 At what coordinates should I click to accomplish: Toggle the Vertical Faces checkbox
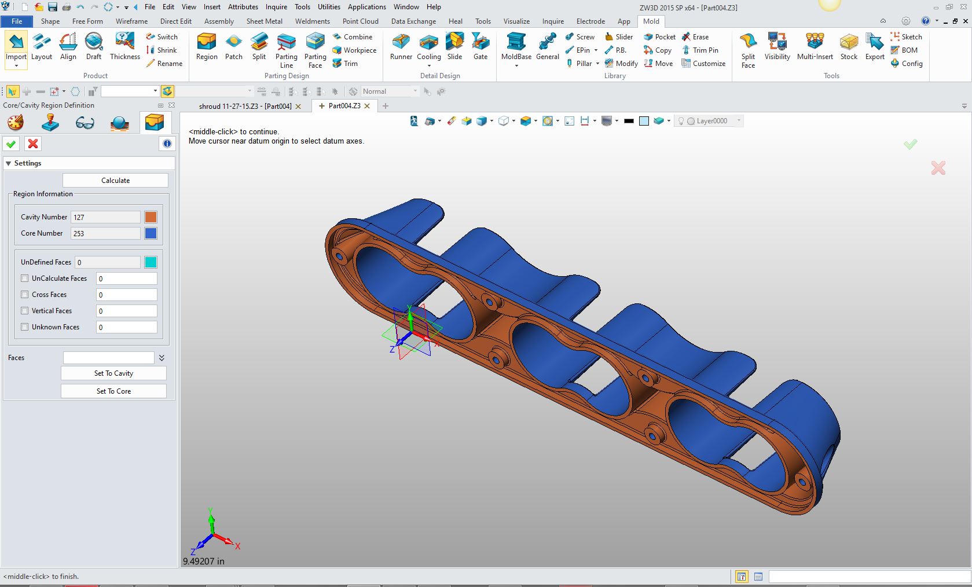tap(25, 311)
